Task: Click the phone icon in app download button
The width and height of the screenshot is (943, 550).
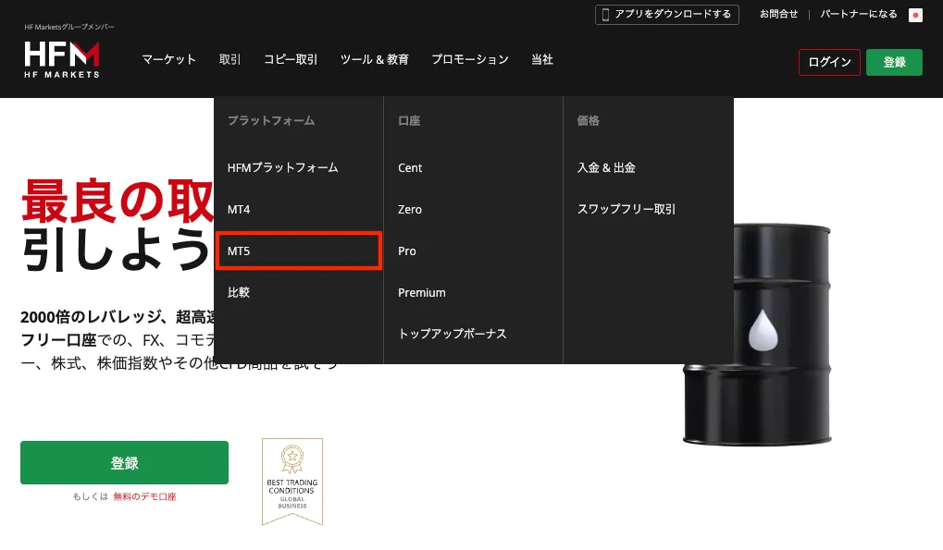Action: (x=605, y=15)
